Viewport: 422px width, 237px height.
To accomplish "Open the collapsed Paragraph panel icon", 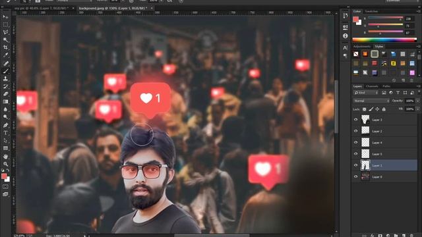I will point(346,55).
